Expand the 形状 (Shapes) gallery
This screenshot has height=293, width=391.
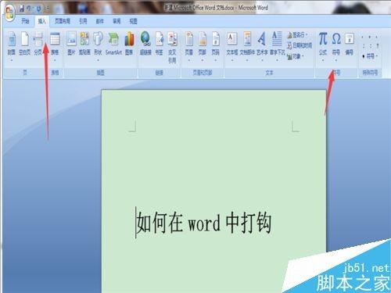pyautogui.click(x=98, y=46)
